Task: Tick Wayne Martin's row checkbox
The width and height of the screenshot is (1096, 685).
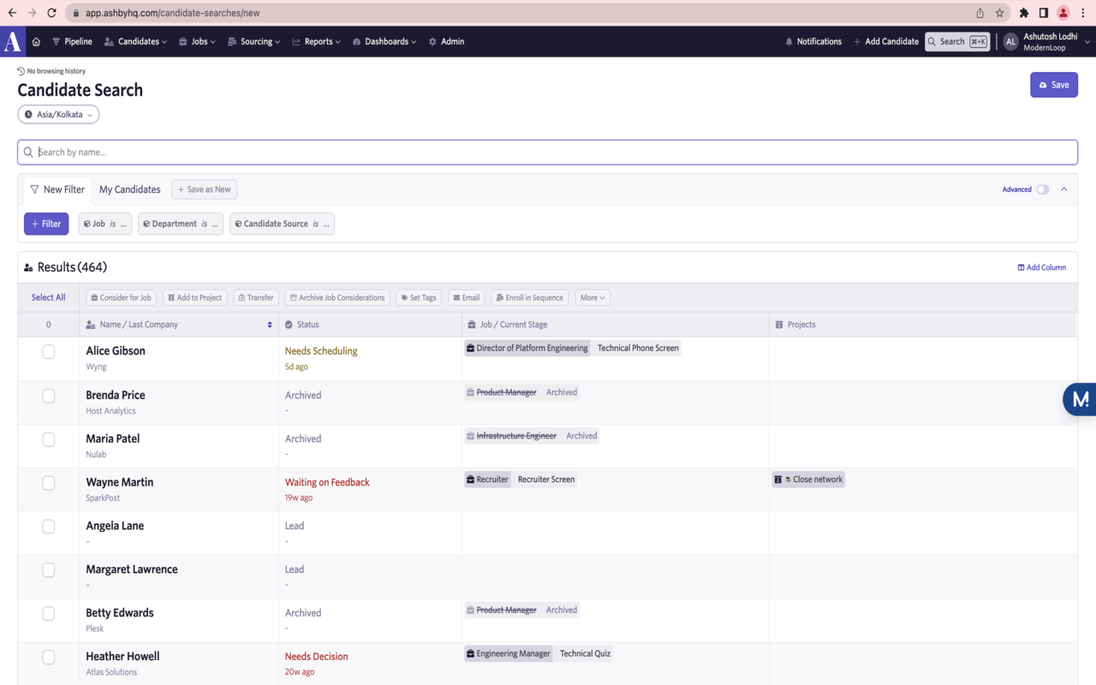Action: [48, 482]
